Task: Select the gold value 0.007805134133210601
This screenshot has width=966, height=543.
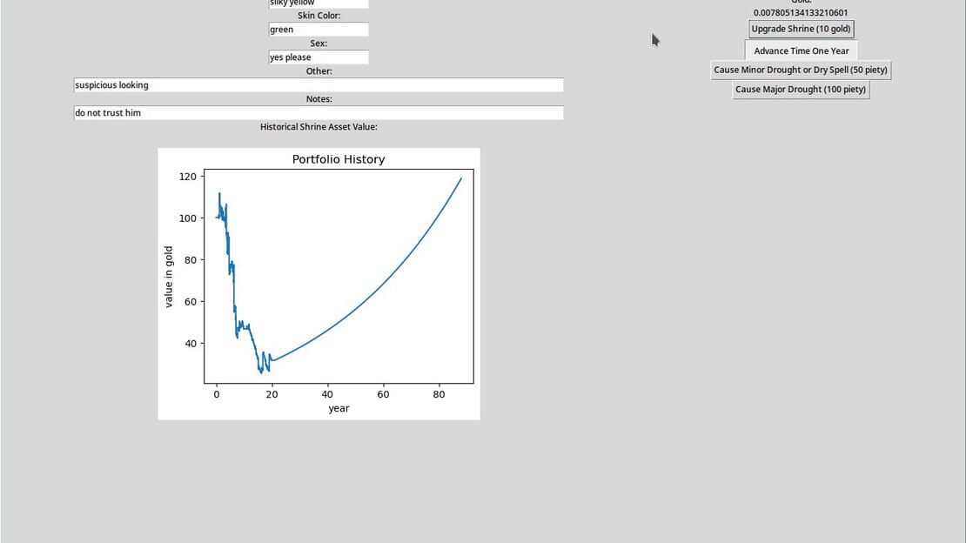Action: coord(801,12)
